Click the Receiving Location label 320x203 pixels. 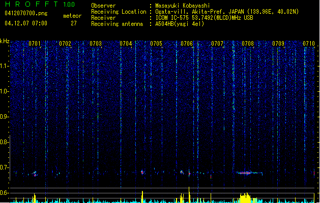coord(119,12)
